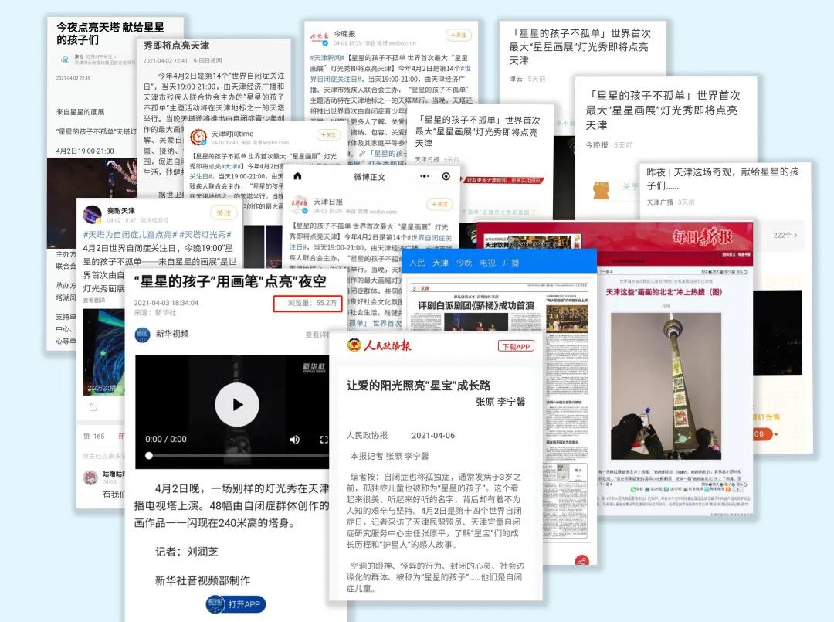Click the video progress bar handle
The width and height of the screenshot is (834, 622).
150,455
